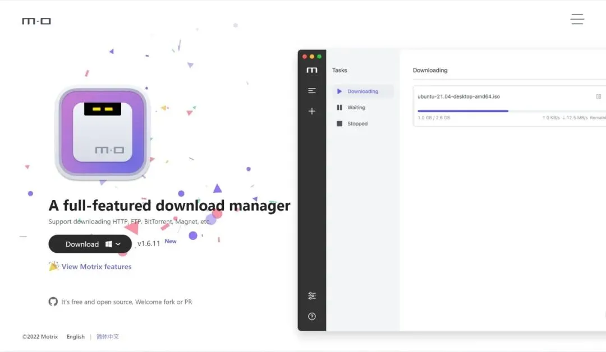The image size is (606, 352).
Task: Pause the ubuntu iso download task
Action: [599, 97]
